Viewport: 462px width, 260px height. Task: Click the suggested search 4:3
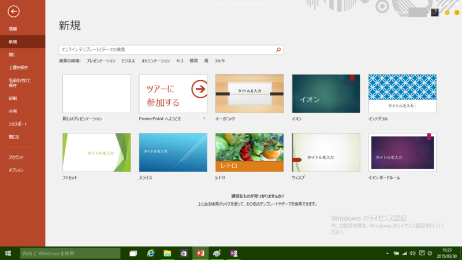(180, 61)
